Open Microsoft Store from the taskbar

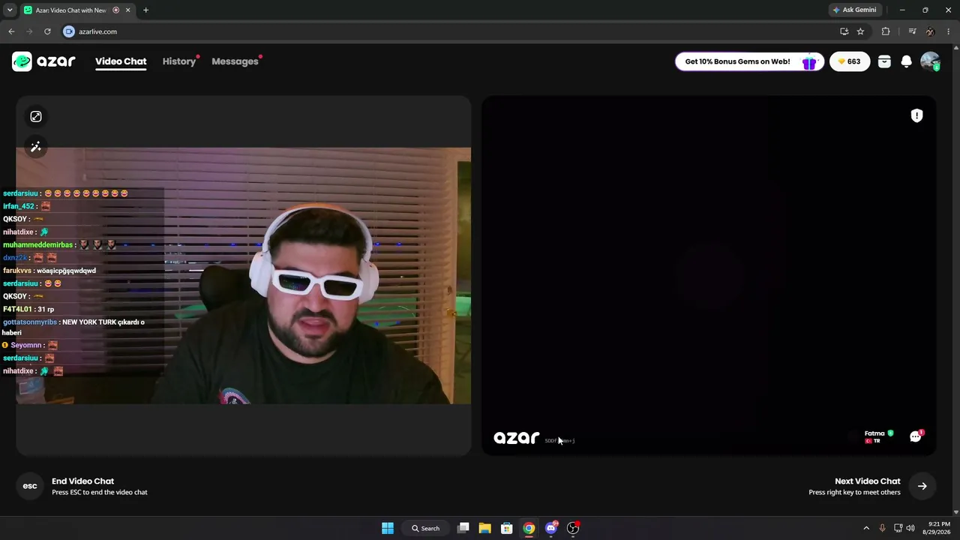[x=507, y=528]
